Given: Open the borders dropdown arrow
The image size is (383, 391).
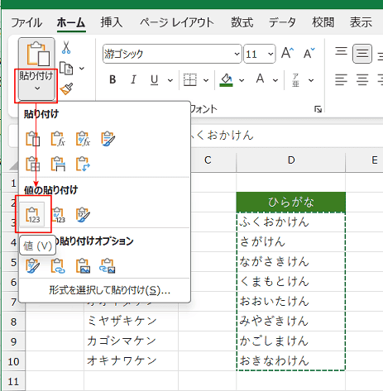Looking at the screenshot, I should [206, 80].
